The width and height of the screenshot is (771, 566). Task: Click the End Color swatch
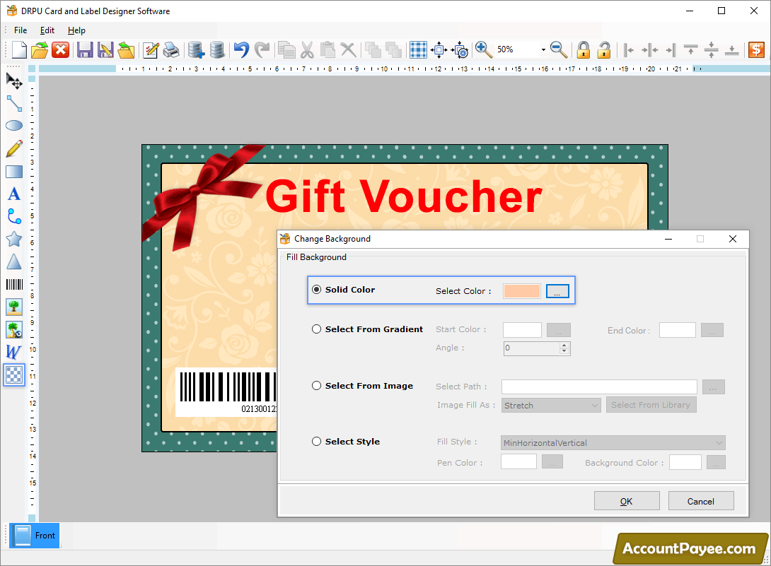(677, 330)
